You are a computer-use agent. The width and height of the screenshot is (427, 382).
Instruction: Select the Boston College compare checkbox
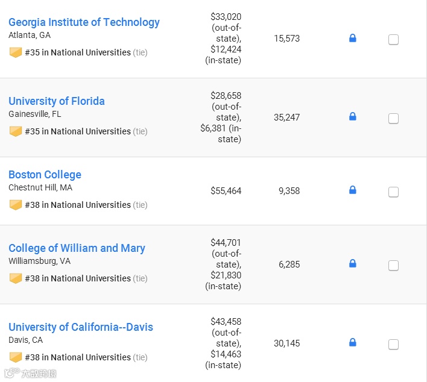[x=393, y=192]
